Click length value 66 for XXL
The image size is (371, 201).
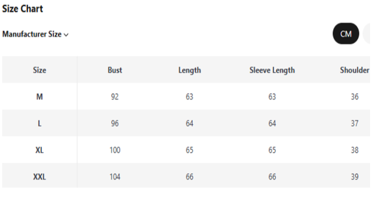click(190, 176)
